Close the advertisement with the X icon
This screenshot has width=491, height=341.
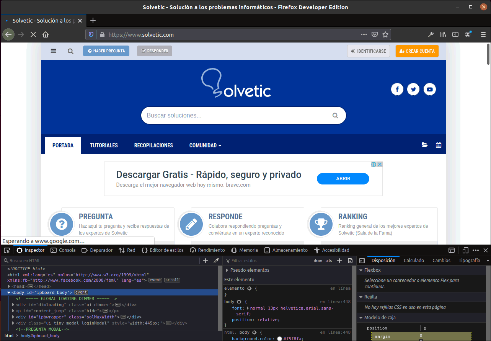[380, 164]
